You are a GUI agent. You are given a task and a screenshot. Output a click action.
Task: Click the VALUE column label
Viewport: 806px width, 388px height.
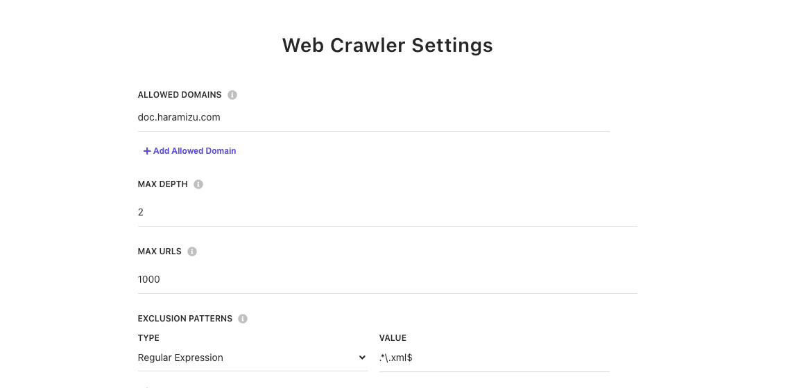pos(393,338)
